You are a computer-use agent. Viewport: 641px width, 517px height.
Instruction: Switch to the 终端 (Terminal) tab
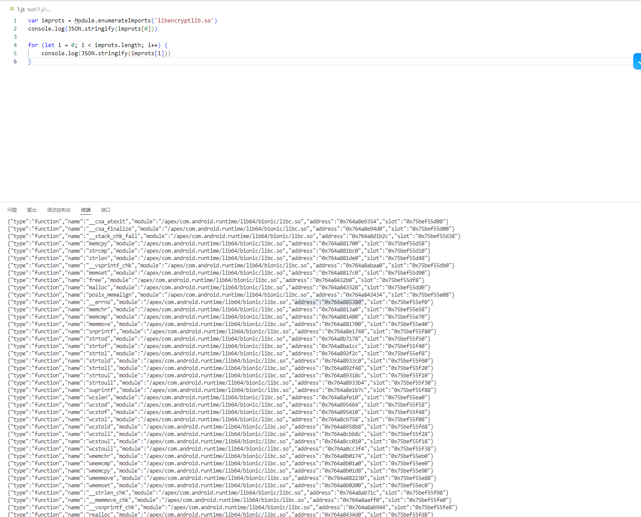coord(86,210)
